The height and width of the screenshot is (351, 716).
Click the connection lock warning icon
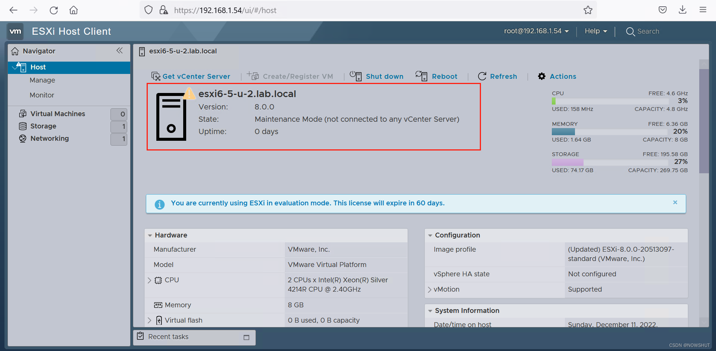[163, 10]
